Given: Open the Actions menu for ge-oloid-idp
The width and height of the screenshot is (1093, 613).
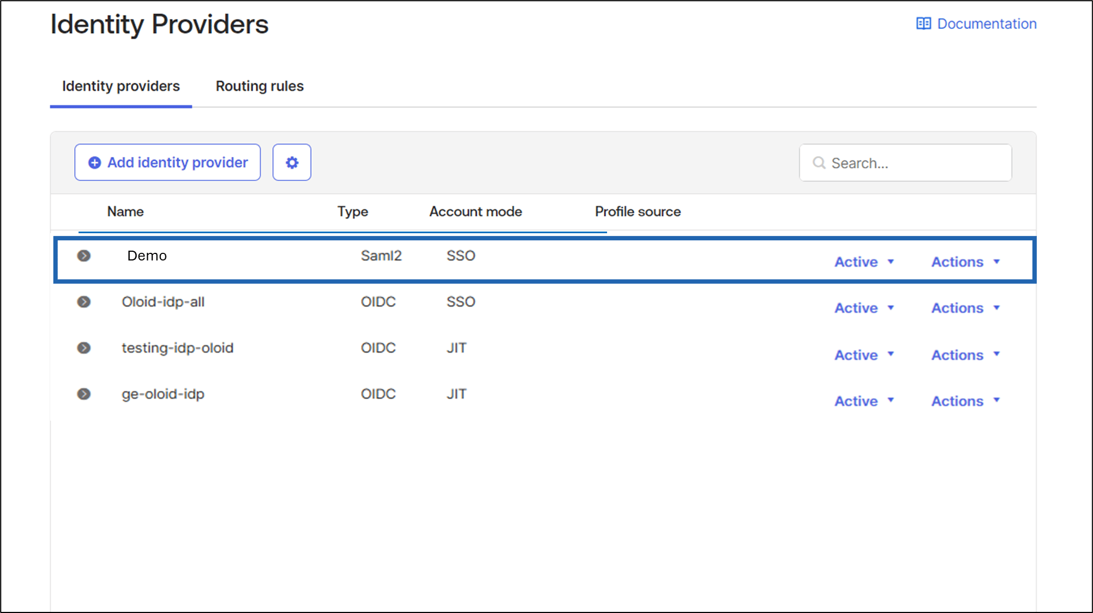Looking at the screenshot, I should pyautogui.click(x=965, y=401).
